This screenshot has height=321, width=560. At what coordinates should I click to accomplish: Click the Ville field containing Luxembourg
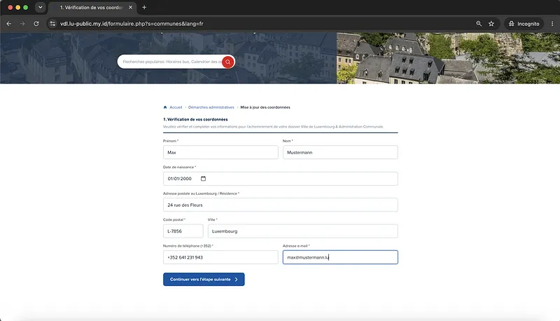pyautogui.click(x=303, y=231)
